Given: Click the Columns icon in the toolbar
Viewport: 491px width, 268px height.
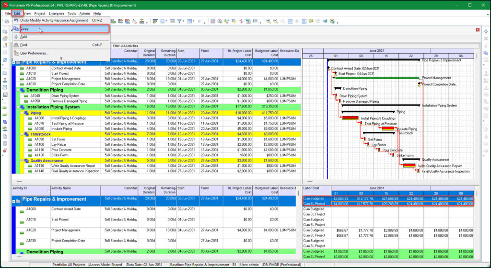Looking at the screenshot, I should click(x=163, y=21).
